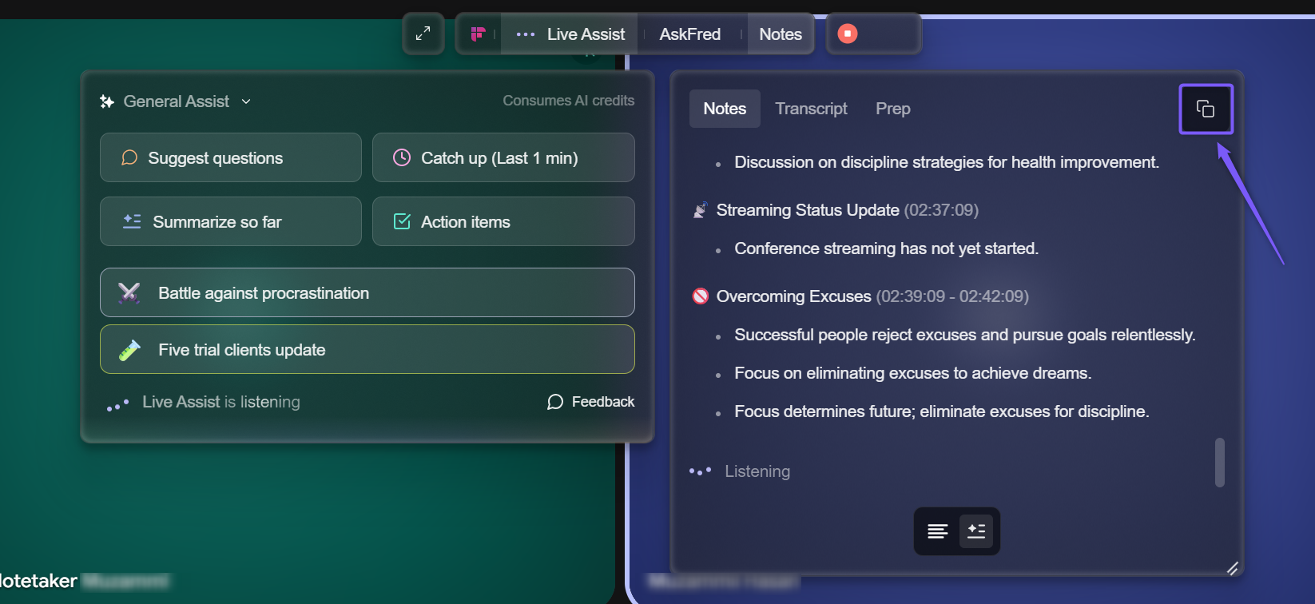Click the notes panel scrollbar thumb
1315x604 pixels.
[x=1220, y=462]
